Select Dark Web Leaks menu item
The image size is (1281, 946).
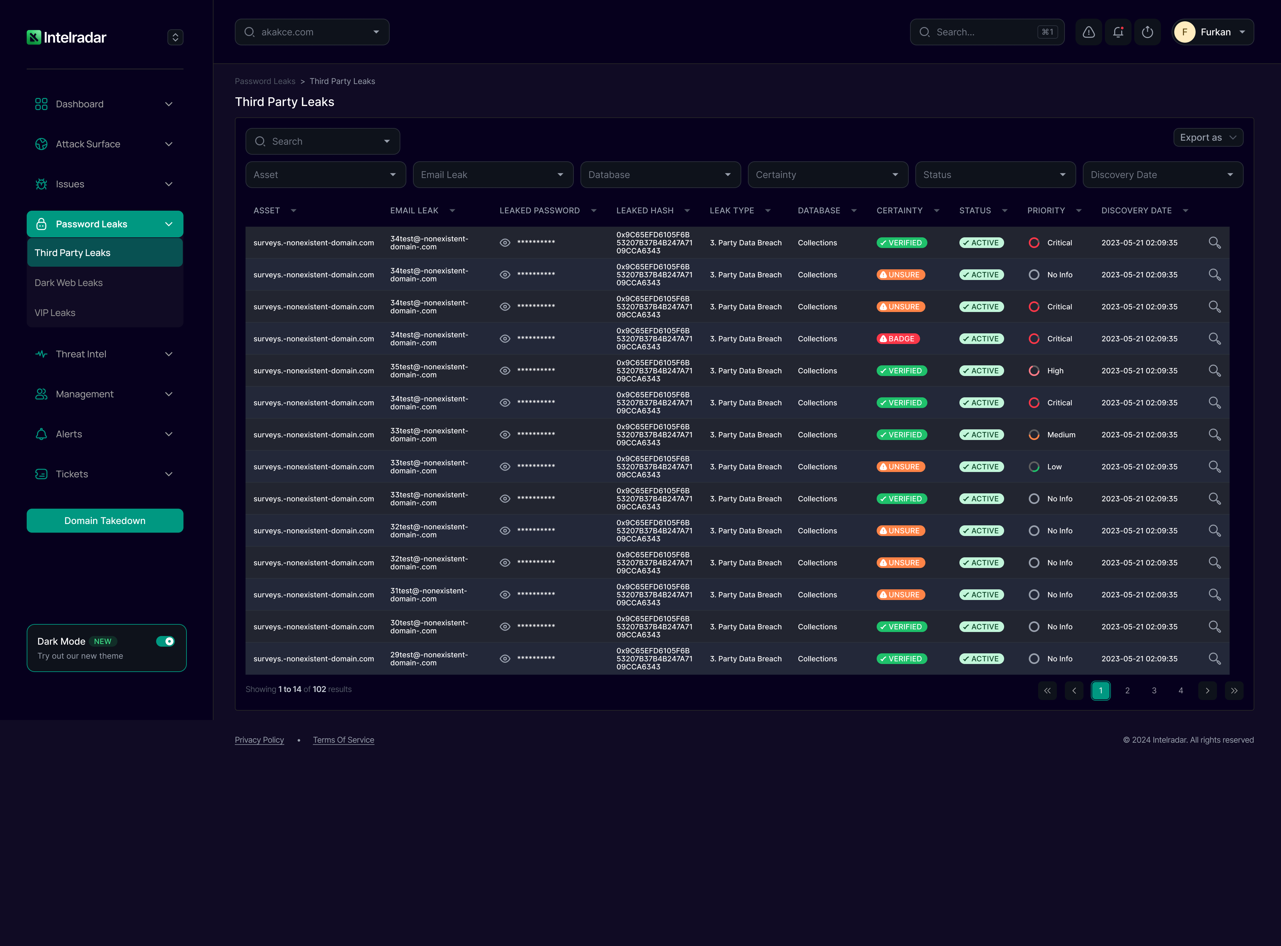(69, 283)
